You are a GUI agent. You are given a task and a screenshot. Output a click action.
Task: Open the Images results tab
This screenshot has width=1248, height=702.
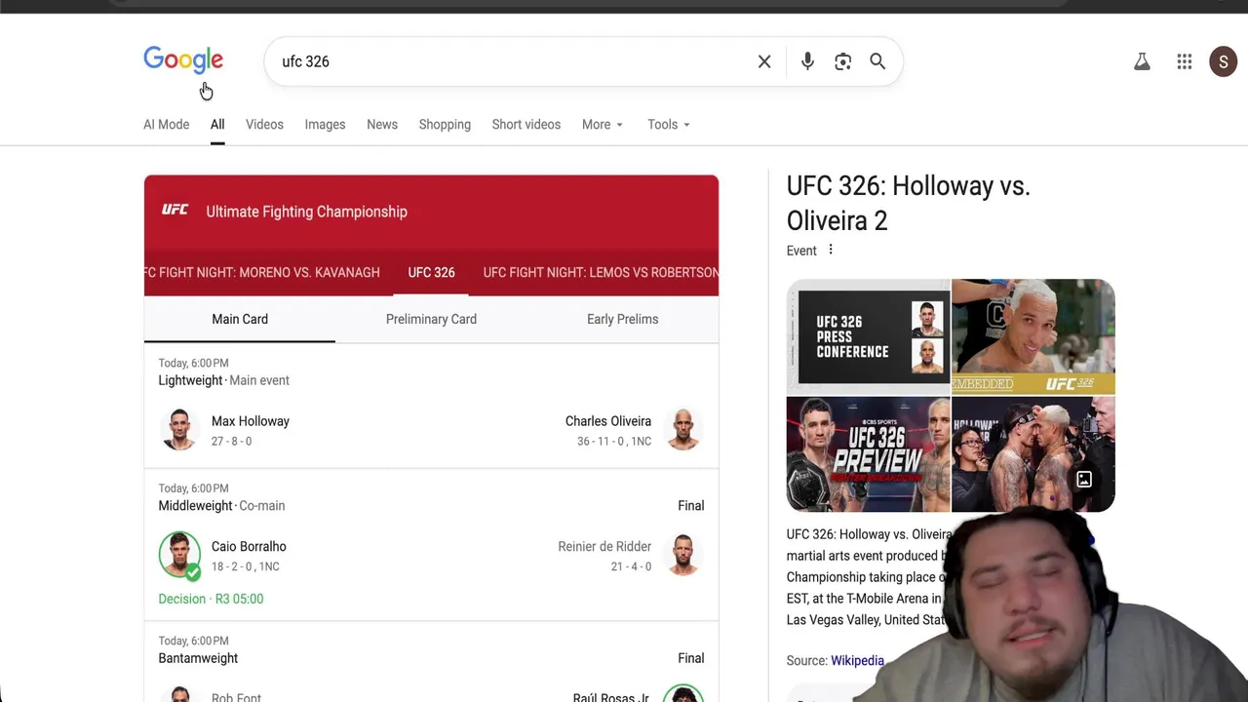pos(325,125)
